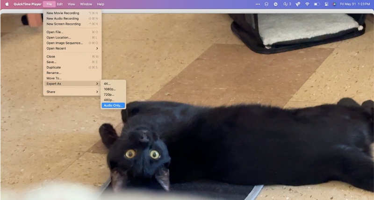This screenshot has height=200, width=374.
Task: Open the layered-stack status icon in the menu bar
Action: [x=266, y=4]
